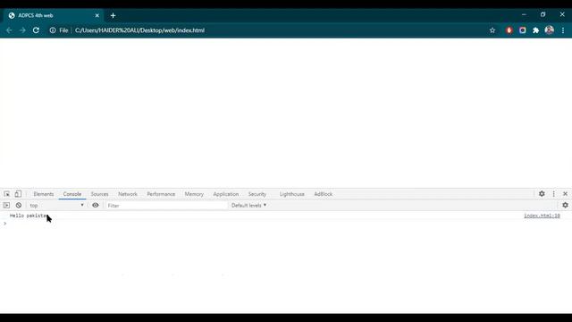Viewport: 572px width, 322px height.
Task: Open DevTools settings gear in tab bar
Action: (x=542, y=194)
